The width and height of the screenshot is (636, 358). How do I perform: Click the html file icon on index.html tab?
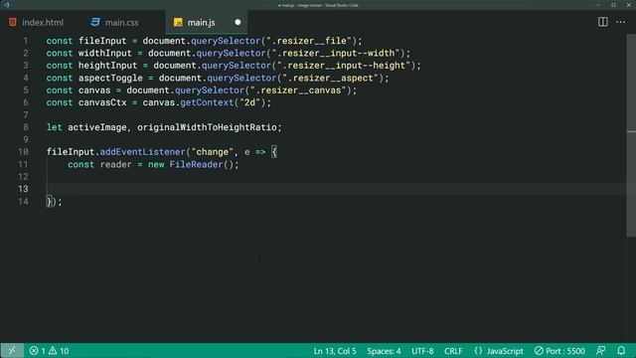click(x=13, y=22)
